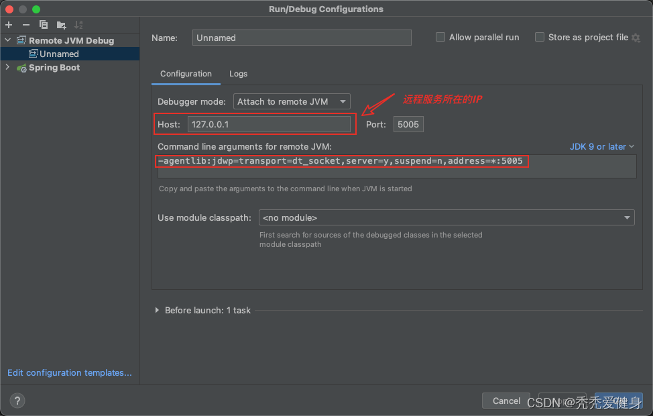Click command line arguments text field
Image resolution: width=653 pixels, height=416 pixels.
[396, 166]
